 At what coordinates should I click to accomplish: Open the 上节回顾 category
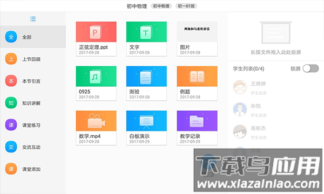pyautogui.click(x=33, y=59)
